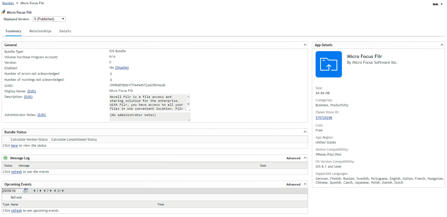Collapse the App Details panel
The width and height of the screenshot is (447, 217).
442,45
